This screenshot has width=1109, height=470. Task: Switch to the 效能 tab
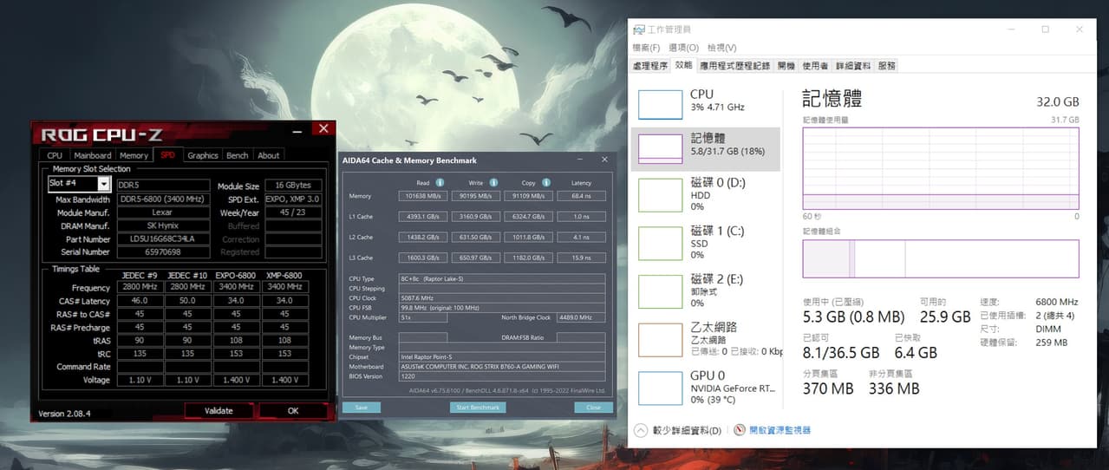(x=683, y=65)
